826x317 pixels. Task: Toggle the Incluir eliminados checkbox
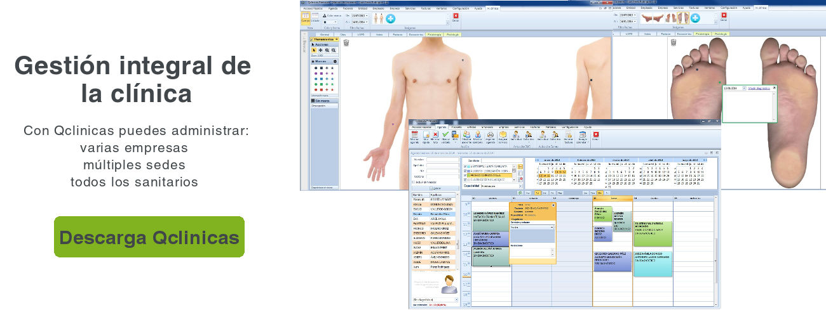pyautogui.click(x=413, y=182)
